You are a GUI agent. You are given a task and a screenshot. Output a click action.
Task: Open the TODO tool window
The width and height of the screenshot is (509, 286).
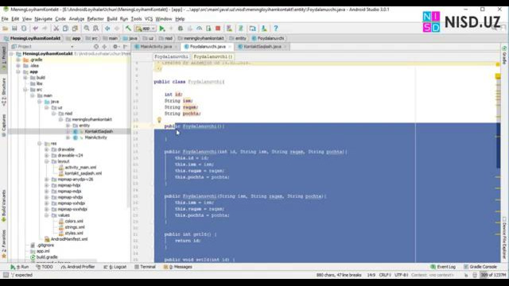[45, 267]
